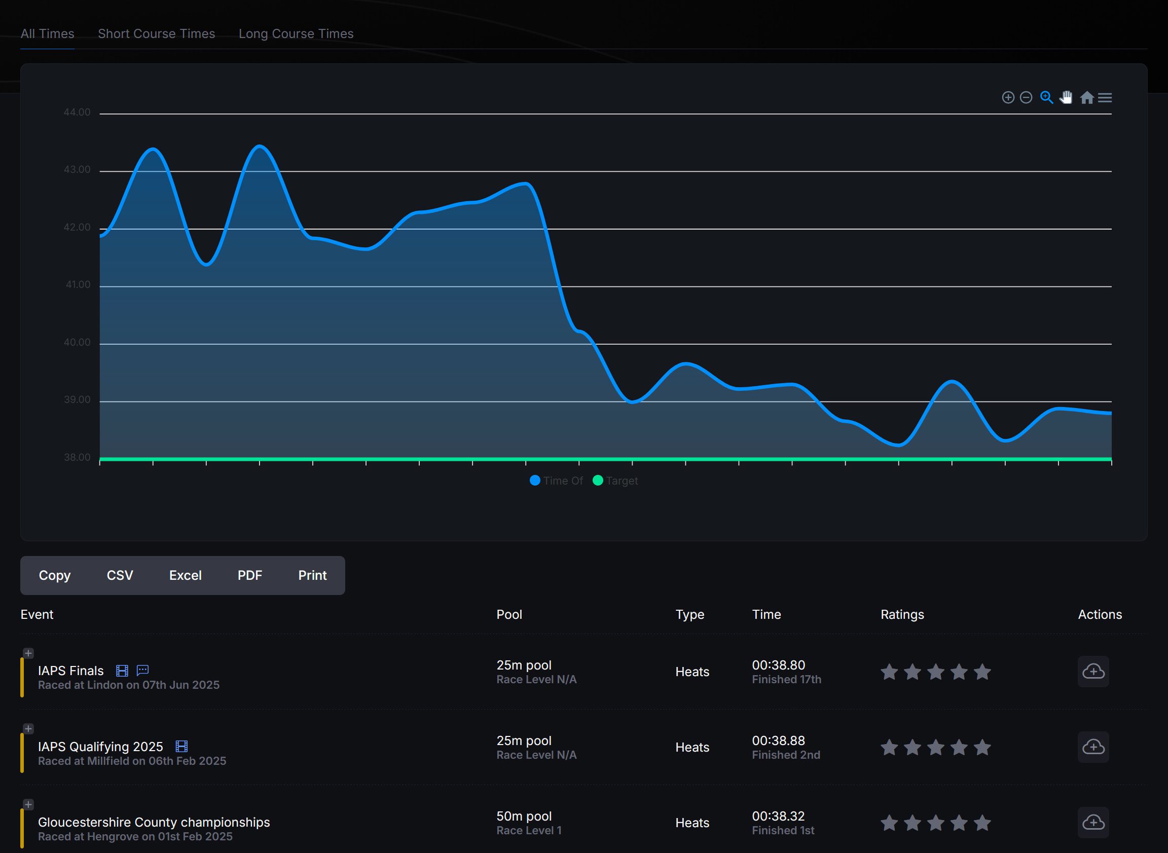Image resolution: width=1168 pixels, height=853 pixels.
Task: Open comment icon for IAPS Finals
Action: tap(142, 671)
